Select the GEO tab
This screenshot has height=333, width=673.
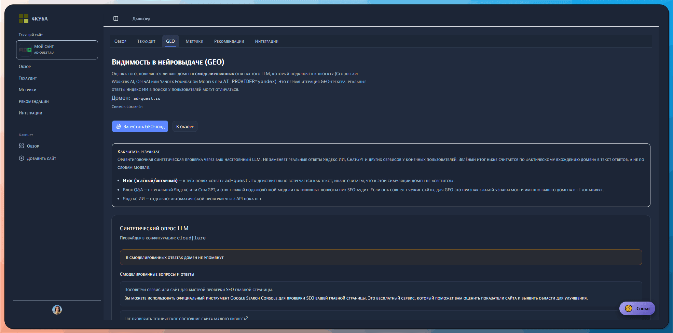coord(170,41)
